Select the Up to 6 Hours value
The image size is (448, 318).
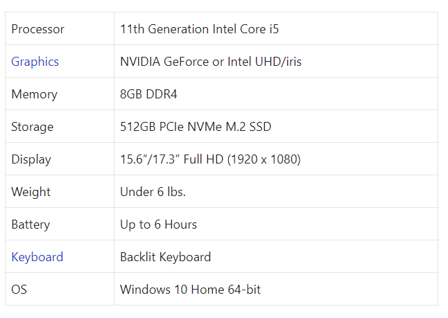point(159,224)
